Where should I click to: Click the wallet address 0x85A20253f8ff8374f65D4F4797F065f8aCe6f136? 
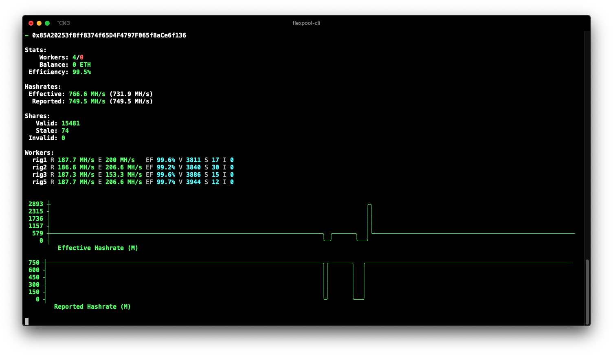[x=109, y=35]
